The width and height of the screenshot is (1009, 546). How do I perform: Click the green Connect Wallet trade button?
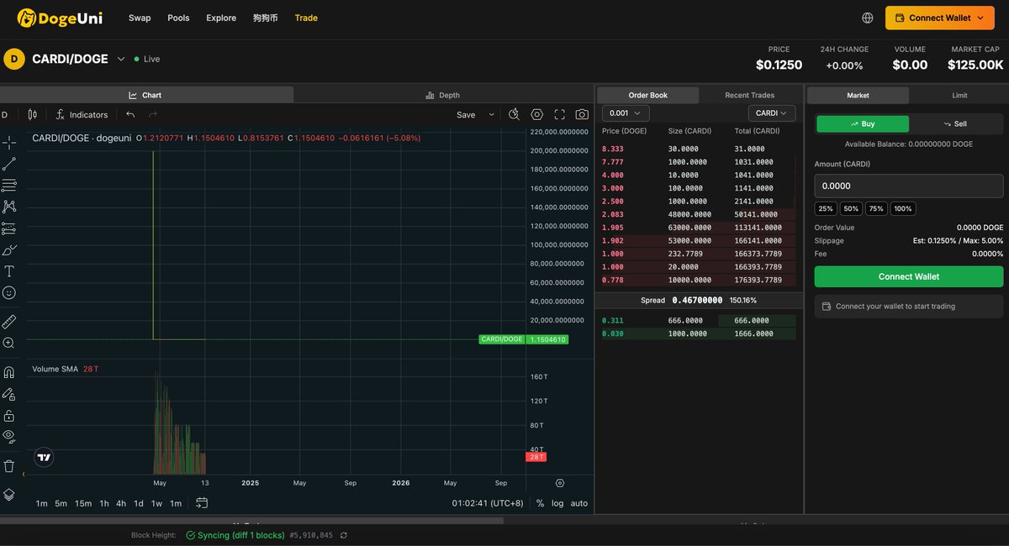[909, 276]
